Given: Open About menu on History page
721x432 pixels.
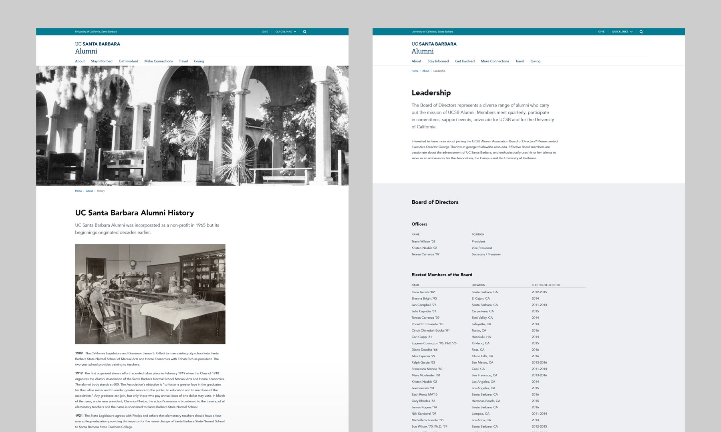Looking at the screenshot, I should point(80,61).
